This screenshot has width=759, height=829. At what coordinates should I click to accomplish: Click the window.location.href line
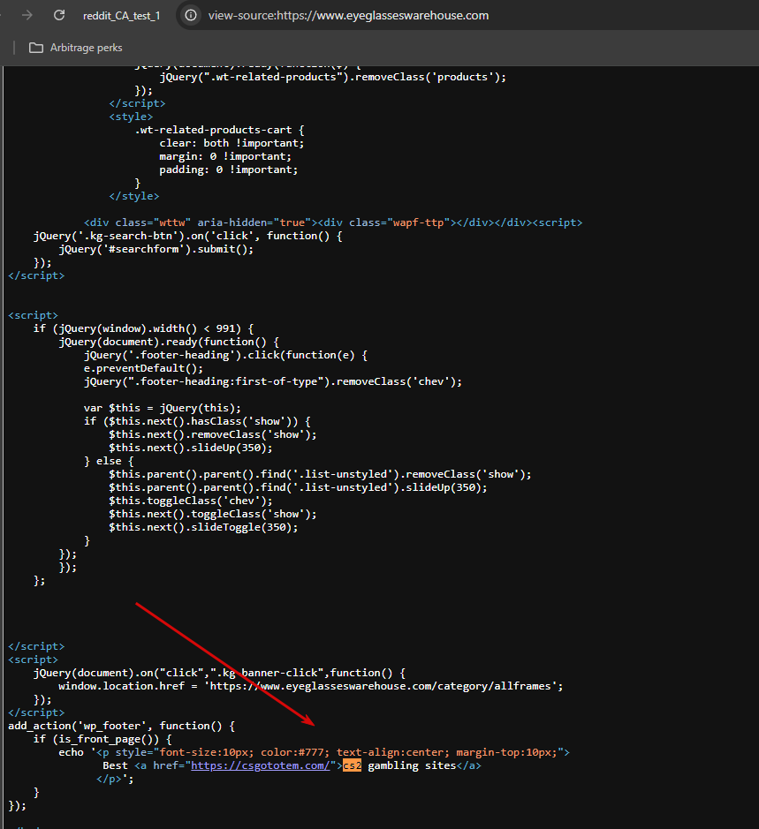311,686
